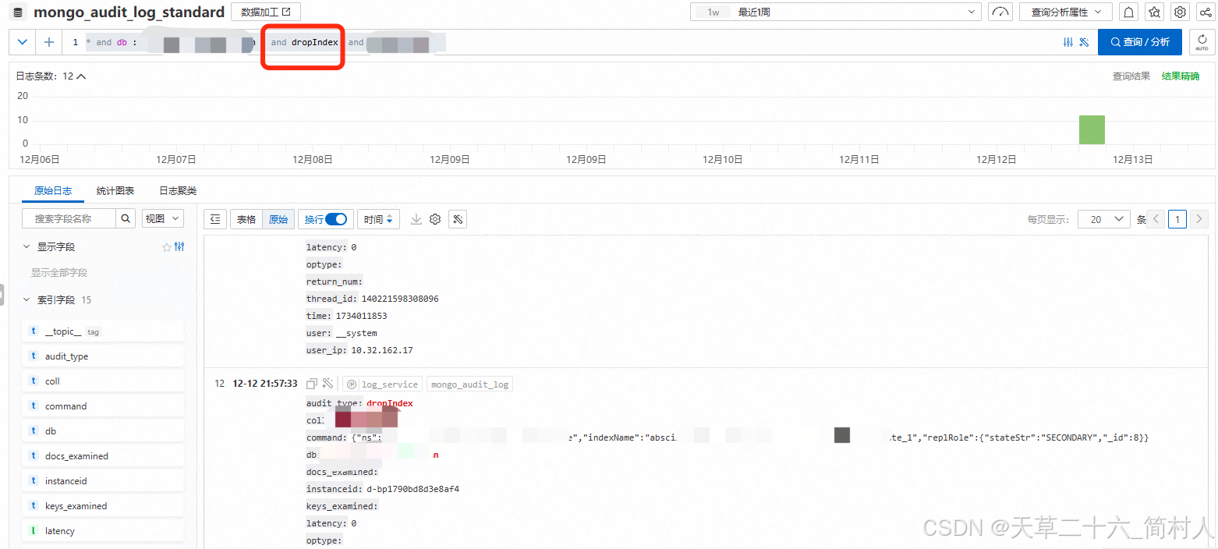
Task: Click the log toolbar format brush icon
Action: pos(459,219)
